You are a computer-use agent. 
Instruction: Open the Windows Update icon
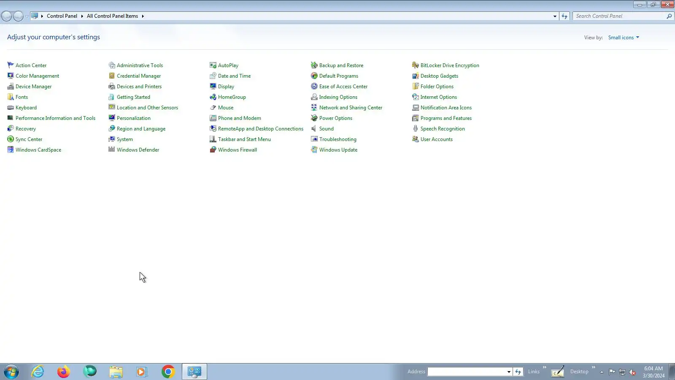pos(314,149)
